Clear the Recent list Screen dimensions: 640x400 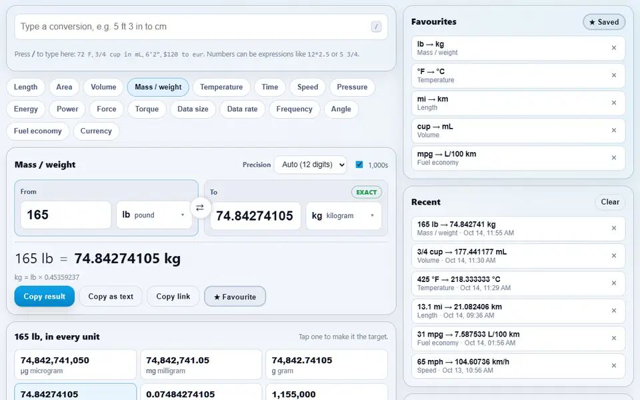click(x=610, y=202)
